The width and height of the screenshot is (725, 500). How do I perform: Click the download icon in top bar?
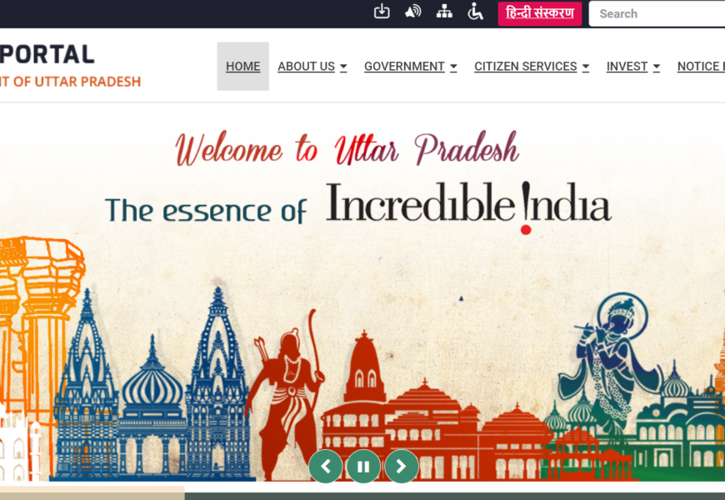[382, 12]
